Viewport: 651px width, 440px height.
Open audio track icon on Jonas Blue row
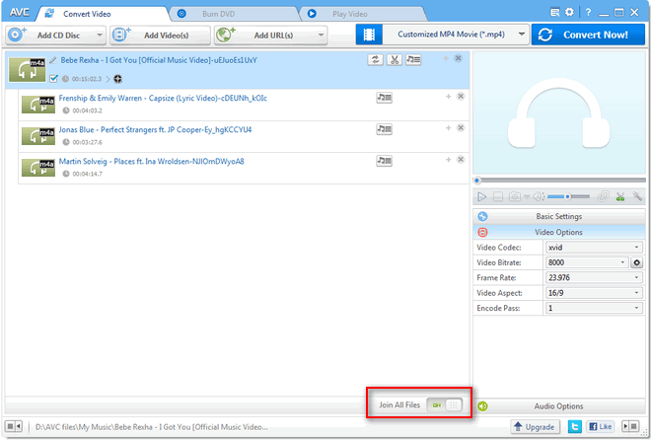(384, 129)
